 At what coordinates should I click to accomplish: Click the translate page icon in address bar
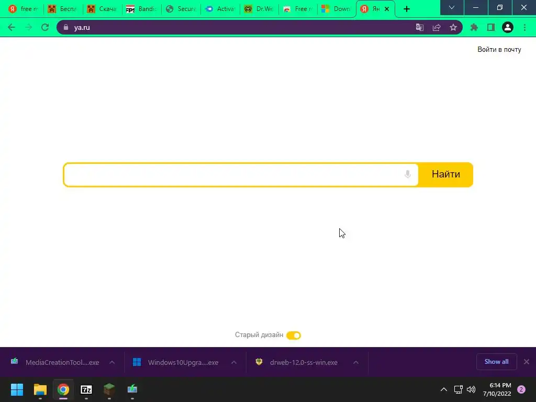pos(419,27)
